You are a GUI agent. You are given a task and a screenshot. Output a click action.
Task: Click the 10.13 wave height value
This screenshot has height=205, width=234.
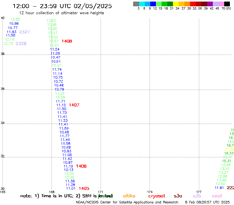(x=69, y=170)
